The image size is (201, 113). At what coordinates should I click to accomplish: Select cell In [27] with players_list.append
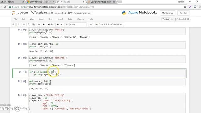tap(107, 31)
